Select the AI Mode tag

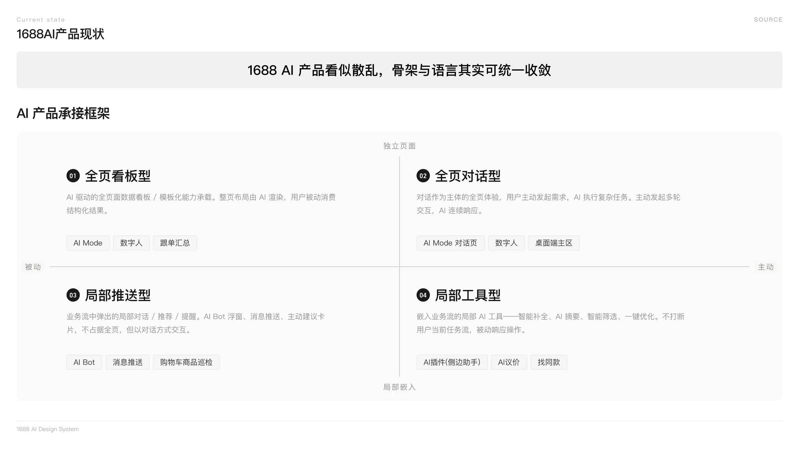pyautogui.click(x=88, y=243)
